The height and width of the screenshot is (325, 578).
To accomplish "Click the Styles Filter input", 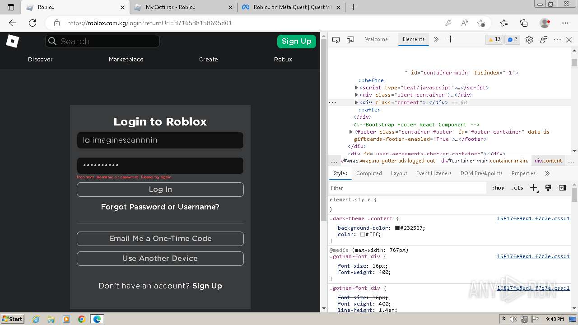I will [x=408, y=188].
